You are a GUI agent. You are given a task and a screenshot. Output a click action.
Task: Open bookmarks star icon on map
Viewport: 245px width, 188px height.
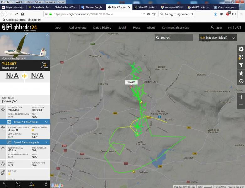[241, 73]
